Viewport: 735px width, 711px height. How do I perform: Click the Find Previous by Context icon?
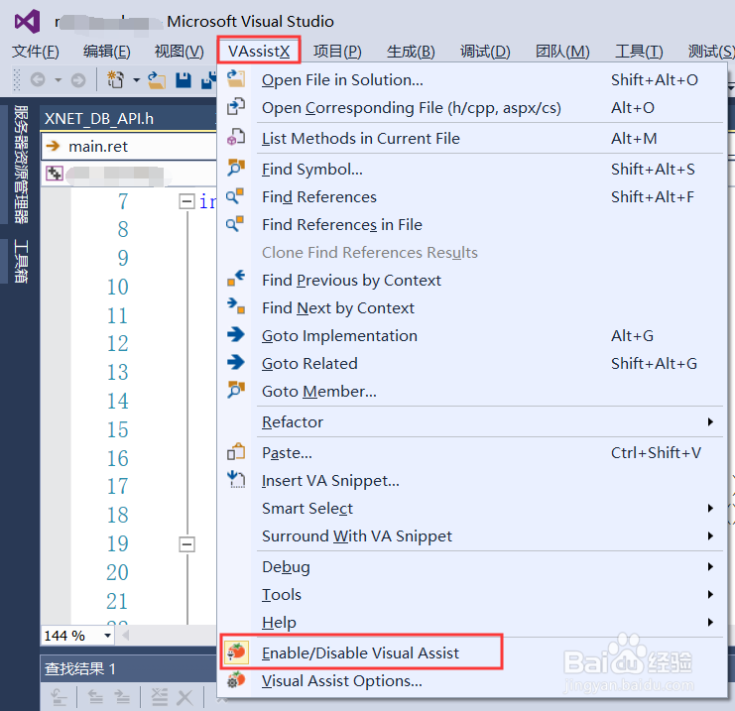236,279
